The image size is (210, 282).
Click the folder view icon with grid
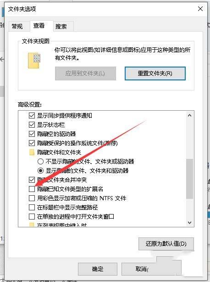34,61
